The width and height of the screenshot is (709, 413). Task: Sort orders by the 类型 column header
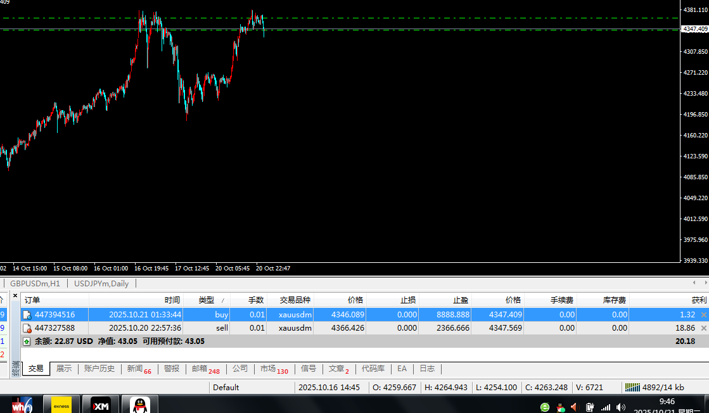(207, 300)
